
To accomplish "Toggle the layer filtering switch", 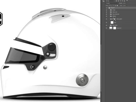I will point(127,1).
